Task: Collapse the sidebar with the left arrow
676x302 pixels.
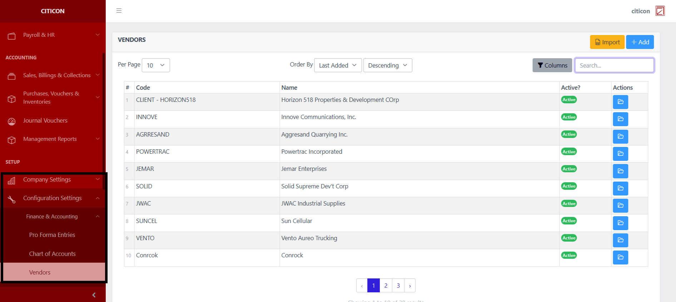Action: click(x=94, y=295)
